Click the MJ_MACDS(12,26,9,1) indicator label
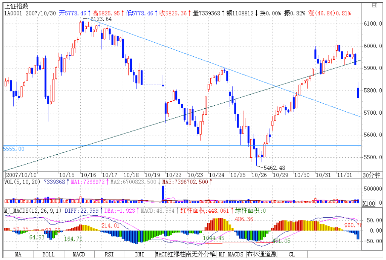386x260 pixels. [x=33, y=211]
